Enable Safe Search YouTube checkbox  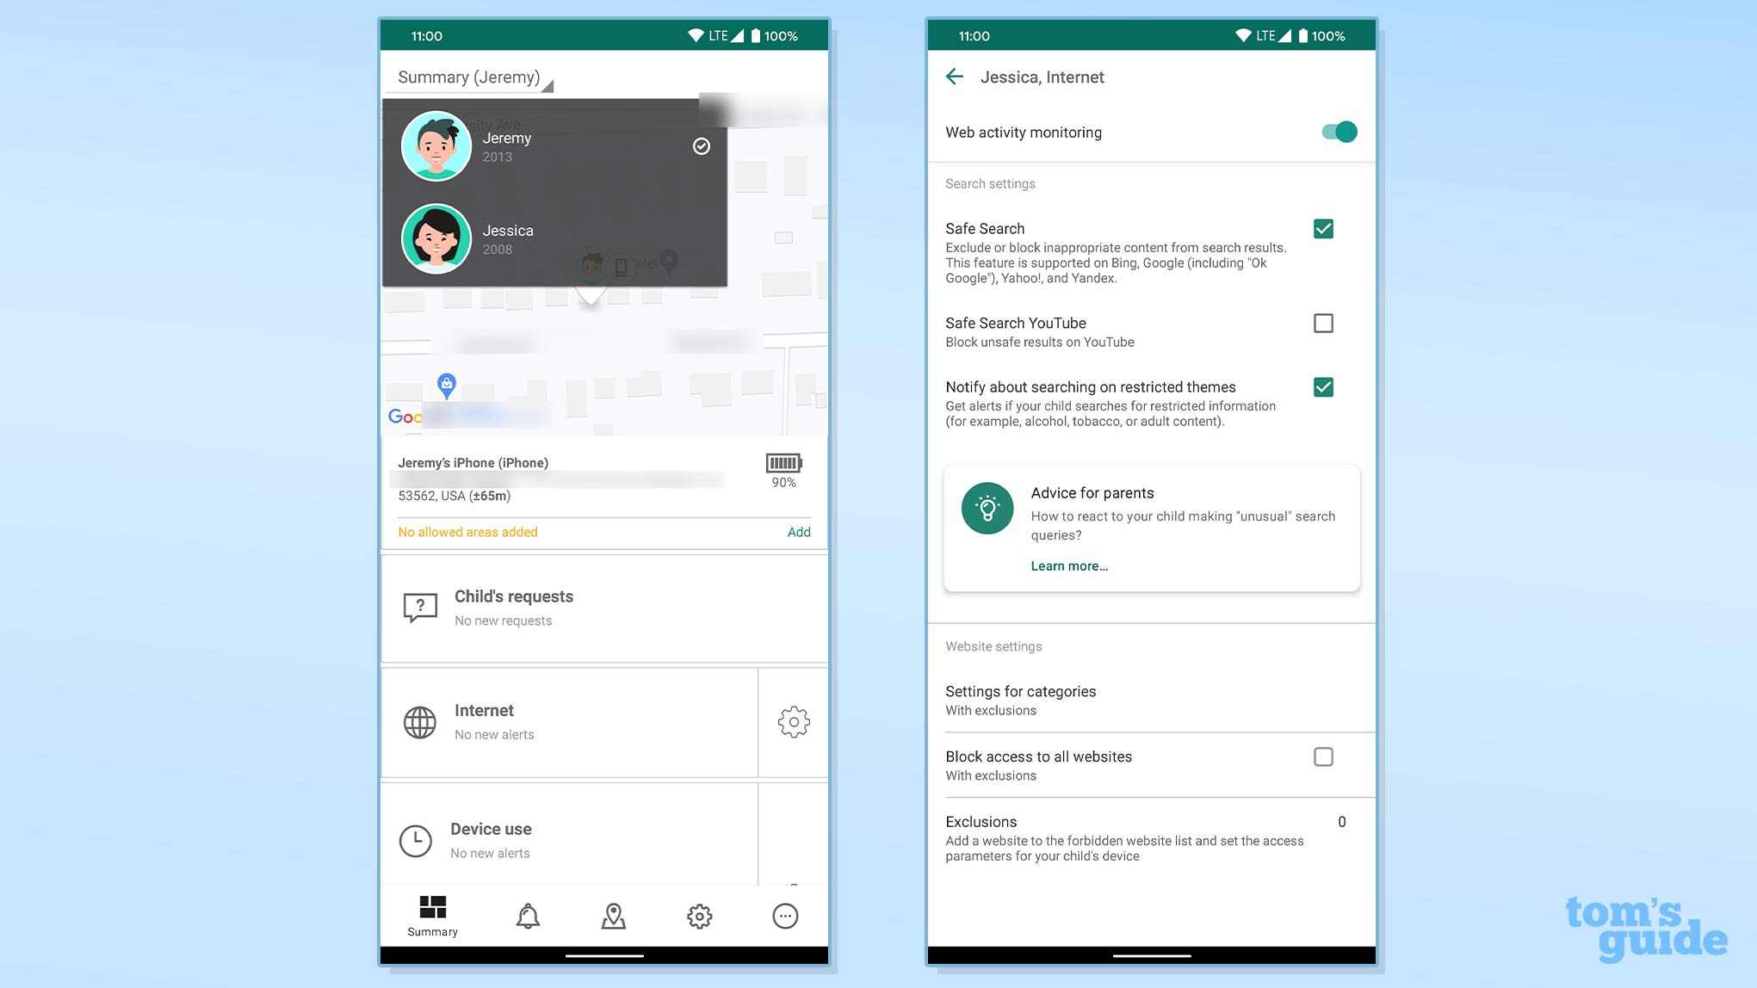pyautogui.click(x=1322, y=324)
